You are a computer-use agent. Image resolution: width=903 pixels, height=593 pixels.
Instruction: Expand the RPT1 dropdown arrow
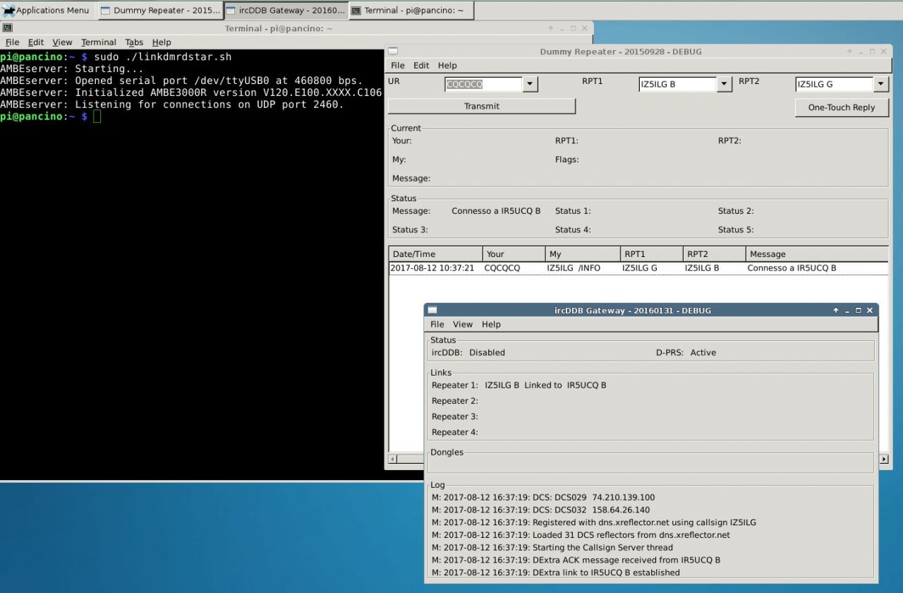click(724, 84)
